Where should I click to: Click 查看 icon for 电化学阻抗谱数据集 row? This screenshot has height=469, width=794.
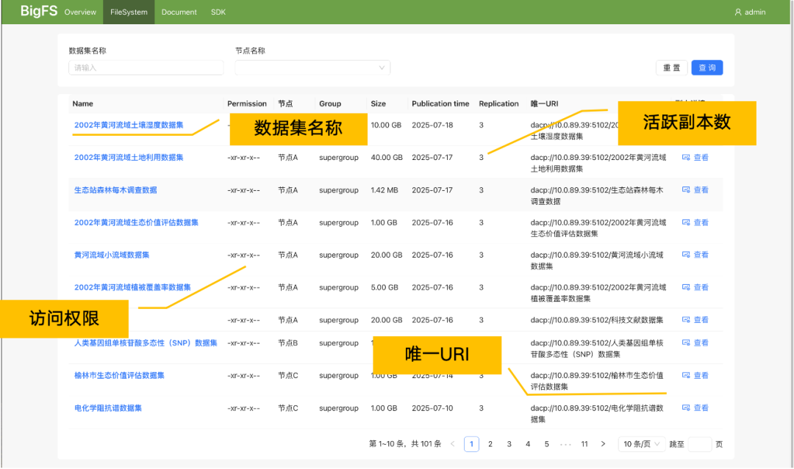pos(686,408)
